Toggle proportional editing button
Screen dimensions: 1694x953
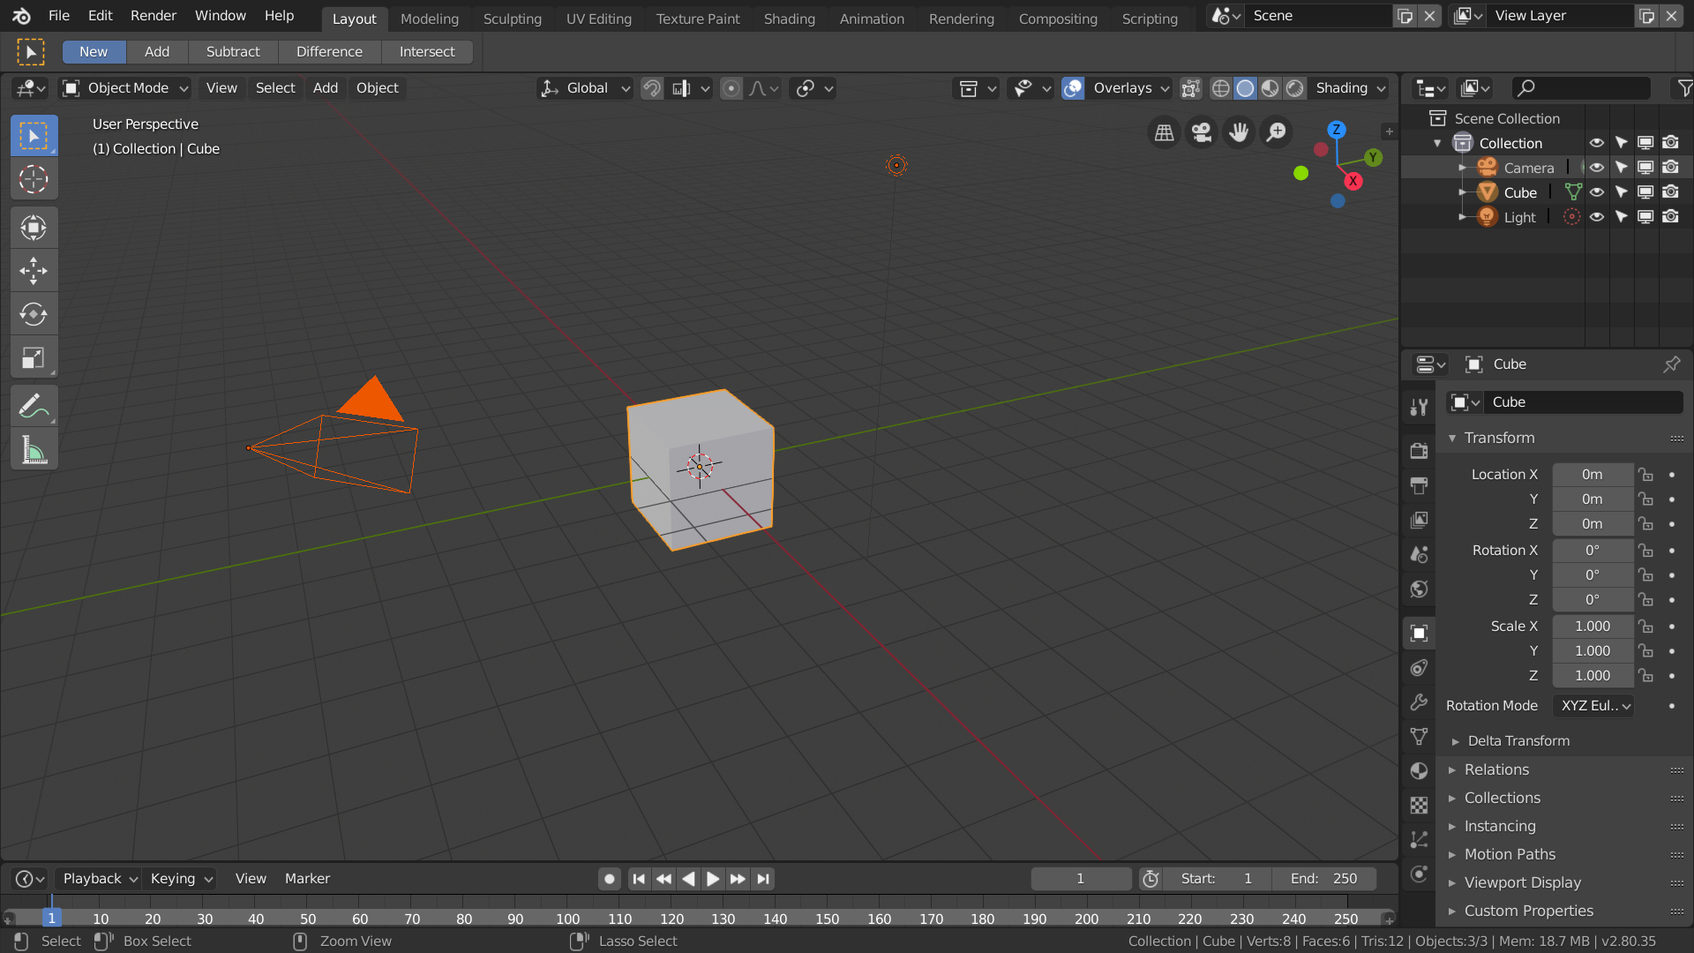tap(731, 88)
